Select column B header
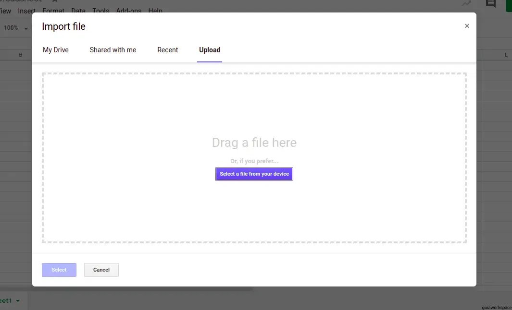512x310 pixels. pos(21,55)
